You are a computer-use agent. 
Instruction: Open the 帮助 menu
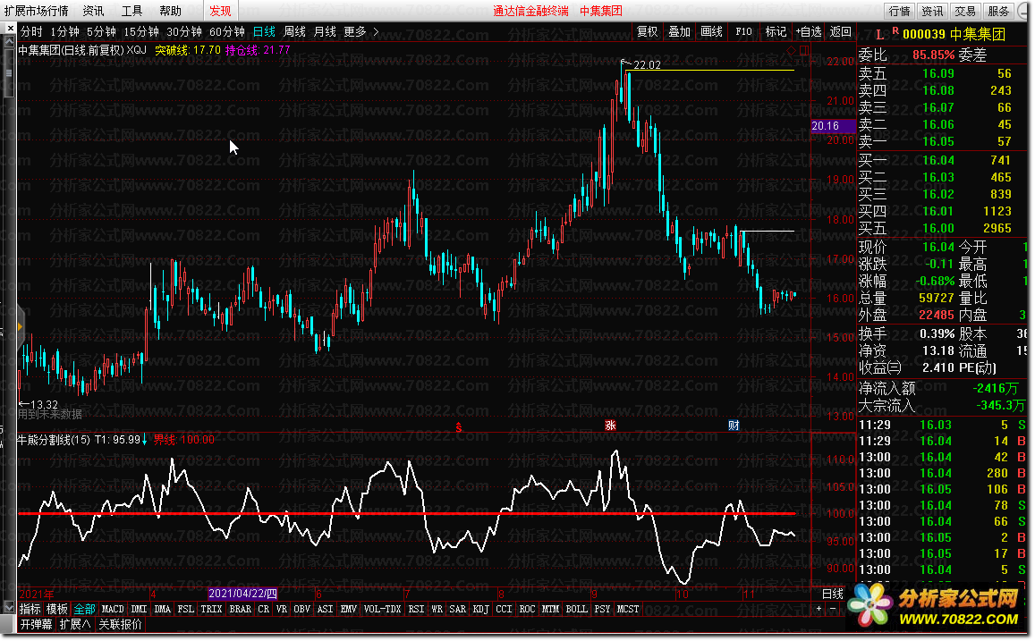tap(170, 11)
